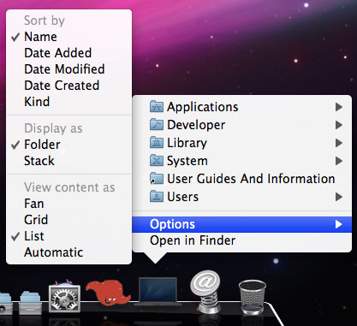Viewport: 357px width, 326px height.
Task: Expand the Applications submenu arrow
Action: pyautogui.click(x=339, y=107)
